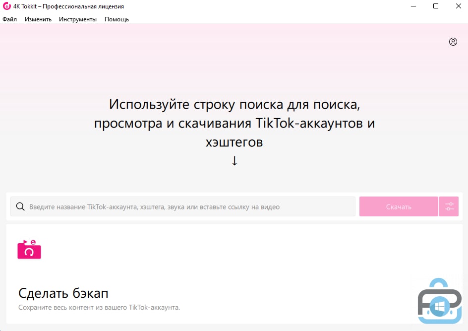Click the TikTok search input field
Image resolution: width=468 pixels, height=331 pixels.
(x=182, y=206)
